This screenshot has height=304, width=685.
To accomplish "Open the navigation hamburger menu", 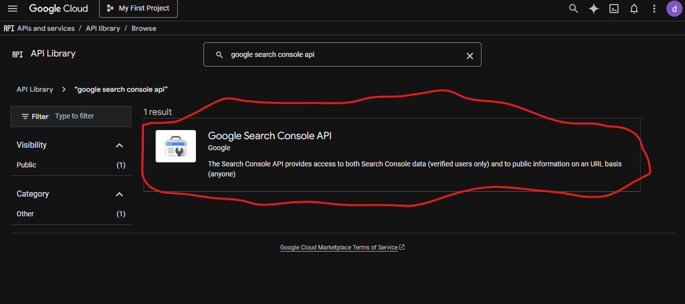I will [x=13, y=9].
